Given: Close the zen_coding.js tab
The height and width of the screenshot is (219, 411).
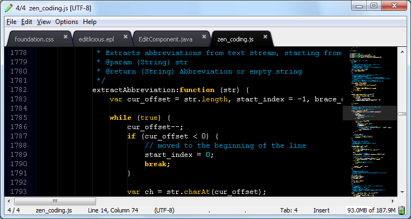Looking at the screenshot, I should pyautogui.click(x=265, y=37).
